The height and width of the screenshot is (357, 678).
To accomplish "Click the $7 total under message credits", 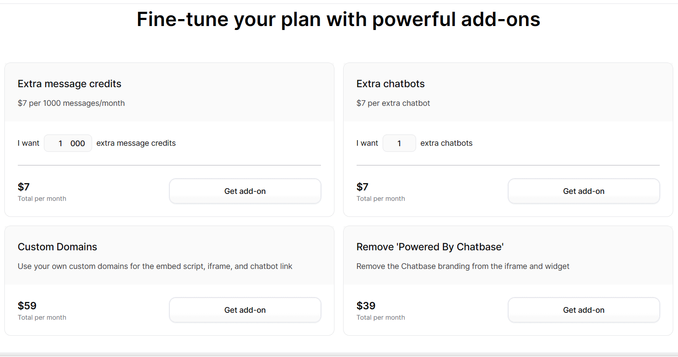I will (23, 187).
